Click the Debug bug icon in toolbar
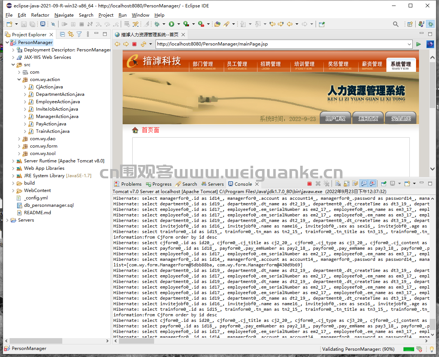The height and width of the screenshot is (357, 439). tap(157, 24)
